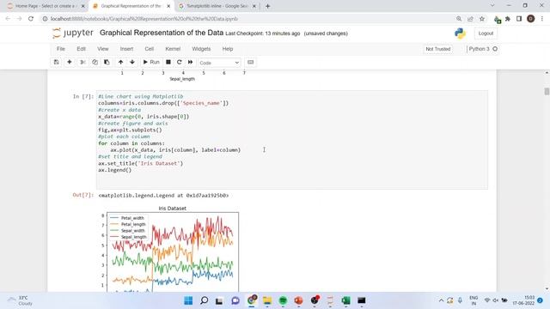550x309 pixels.
Task: Open Windows taskbar search
Action: (x=205, y=300)
